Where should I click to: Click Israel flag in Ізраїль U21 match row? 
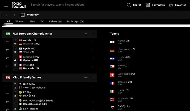[x=20, y=49]
